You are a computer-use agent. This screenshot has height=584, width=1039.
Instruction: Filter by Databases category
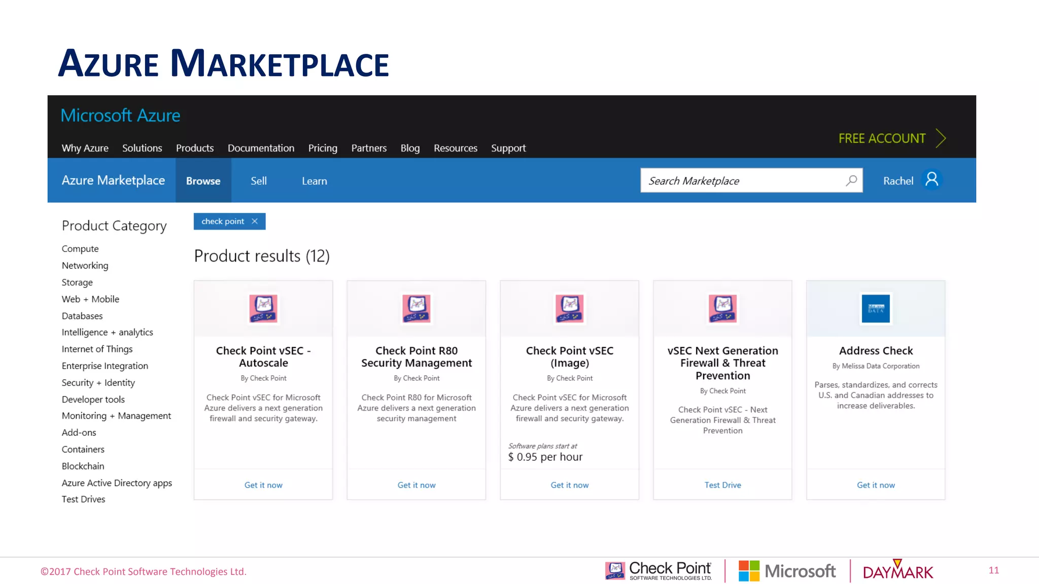click(x=82, y=315)
